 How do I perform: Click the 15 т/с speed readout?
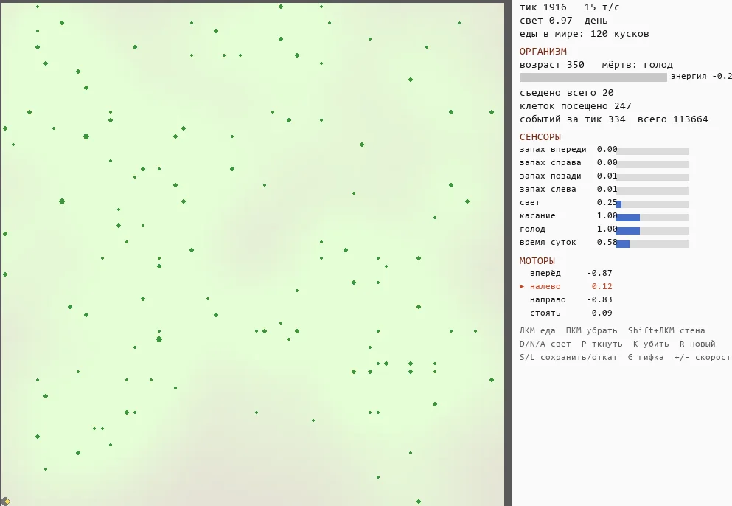602,7
